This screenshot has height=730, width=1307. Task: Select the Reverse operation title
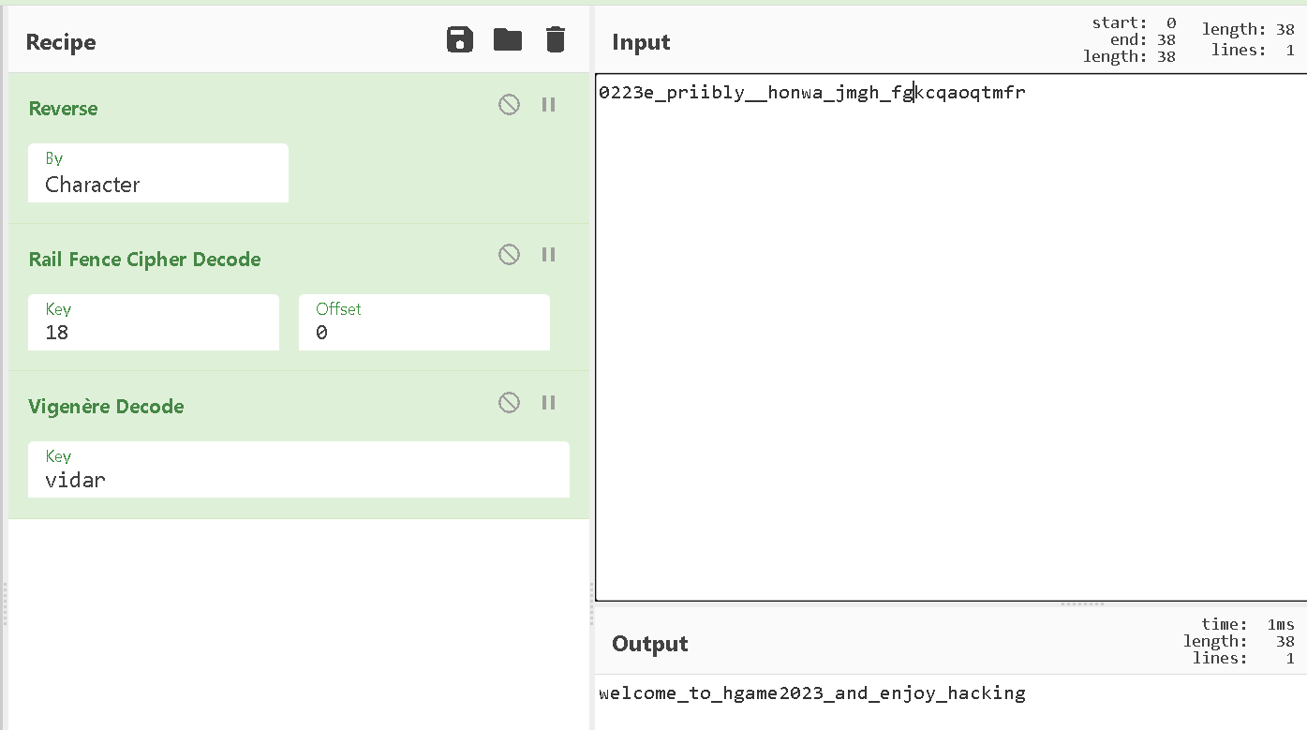(x=63, y=109)
